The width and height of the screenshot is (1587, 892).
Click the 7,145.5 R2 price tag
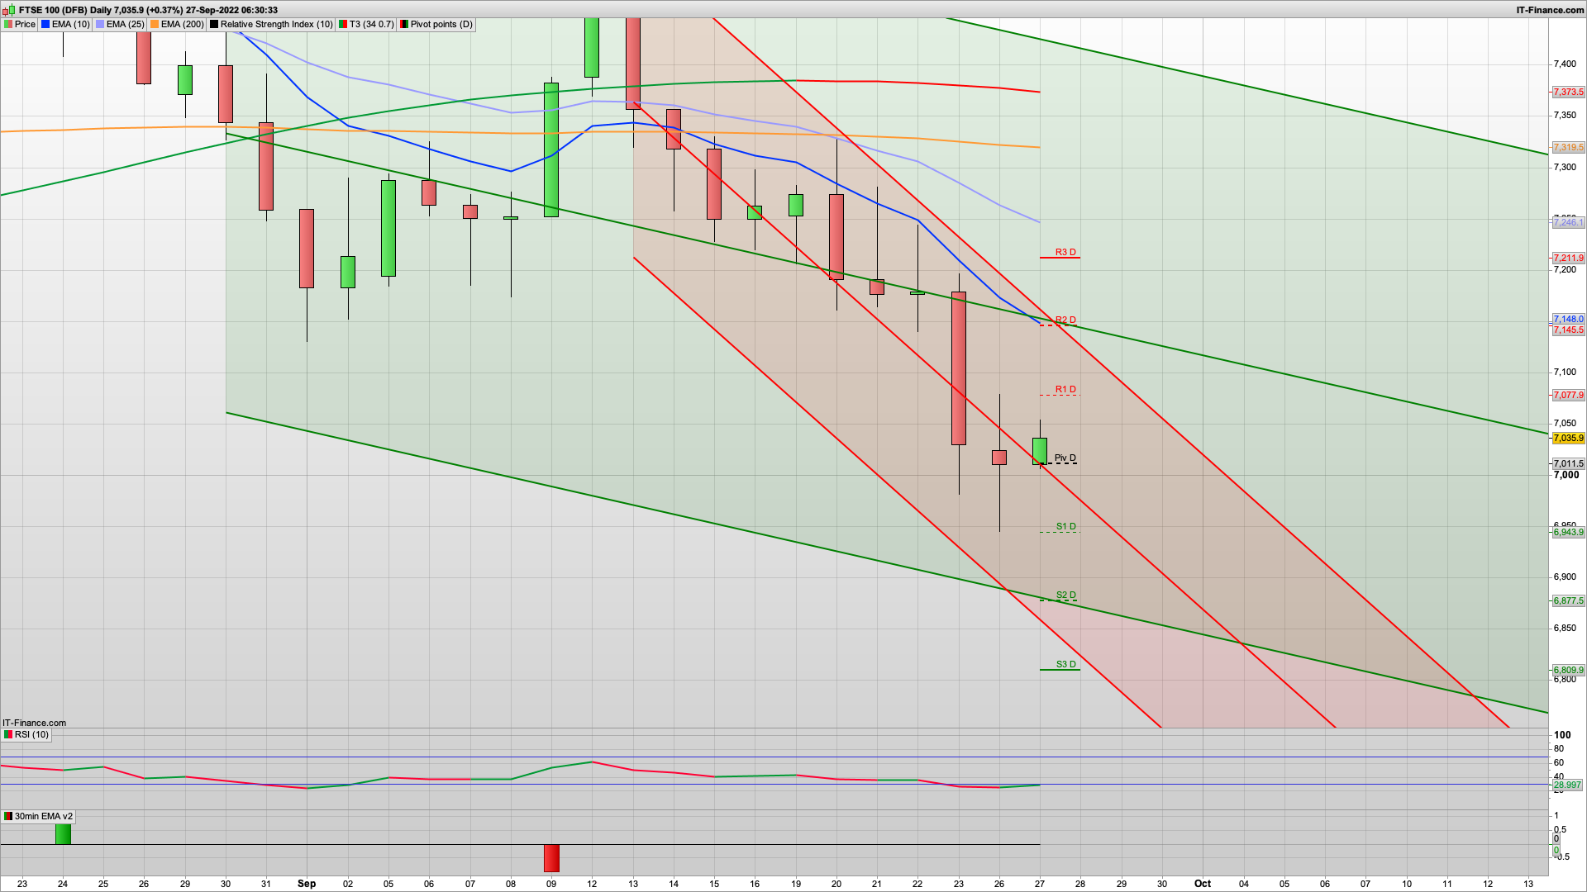(1569, 330)
